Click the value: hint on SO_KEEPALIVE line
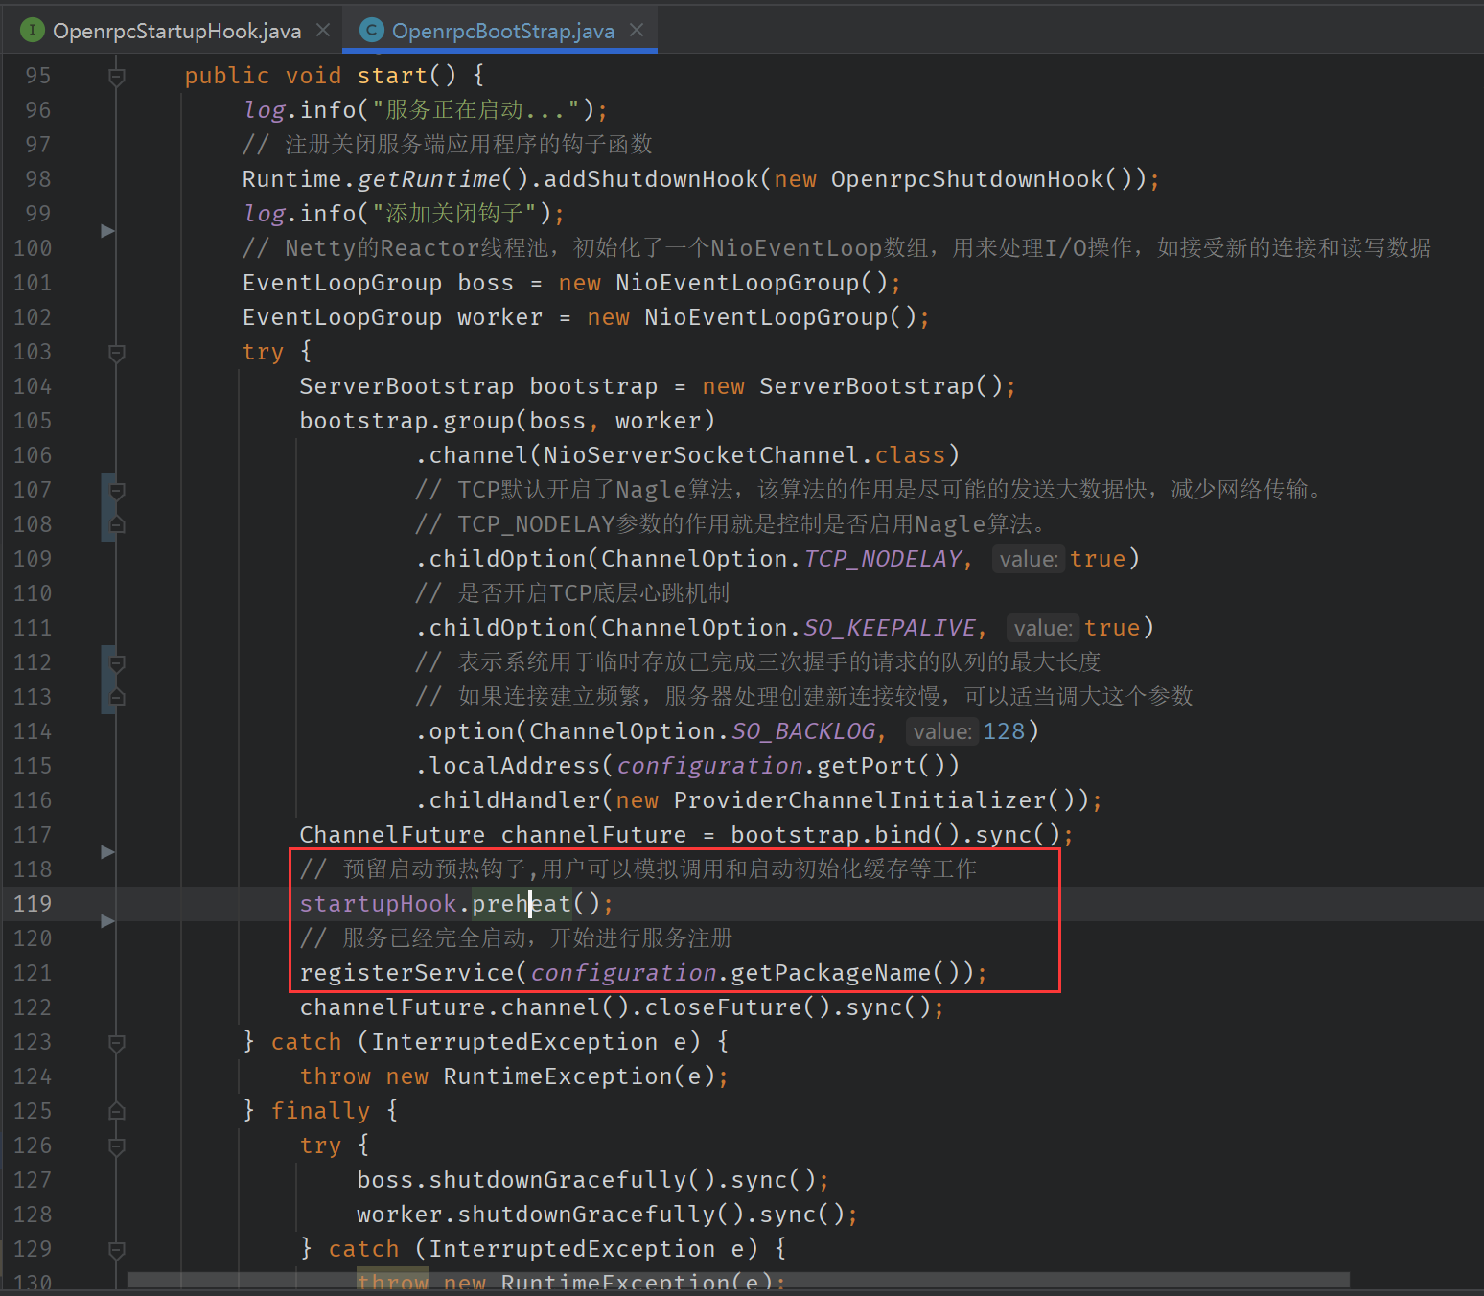1484x1296 pixels. click(x=1043, y=628)
